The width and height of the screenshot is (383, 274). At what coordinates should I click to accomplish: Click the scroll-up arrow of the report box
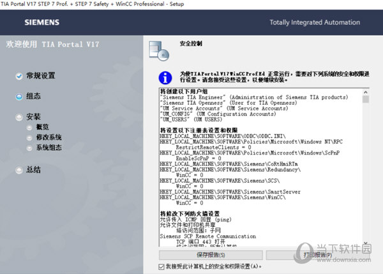click(366, 92)
